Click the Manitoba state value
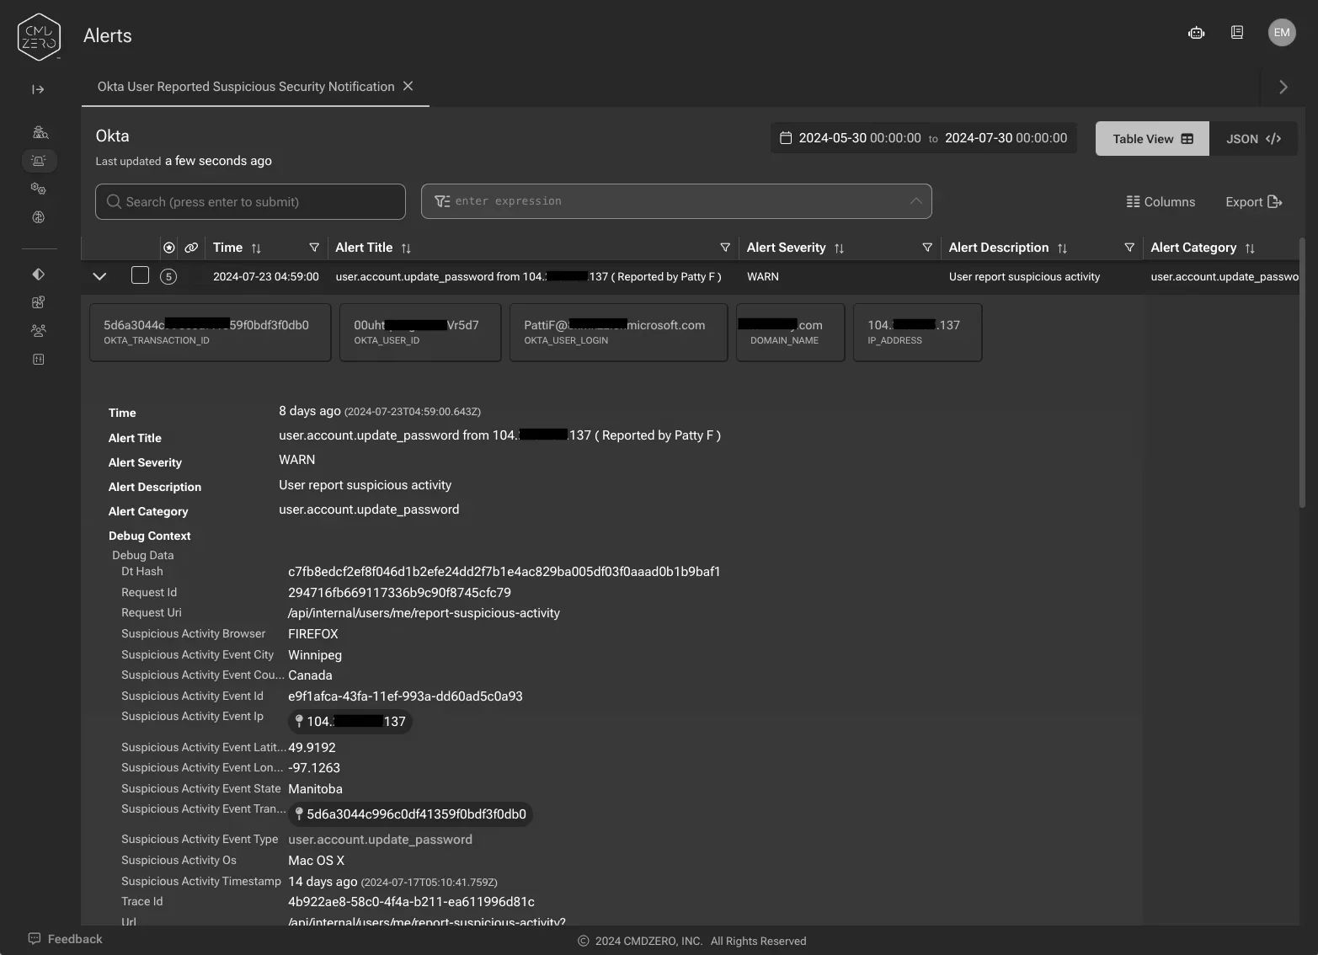This screenshot has height=955, width=1318. [315, 789]
